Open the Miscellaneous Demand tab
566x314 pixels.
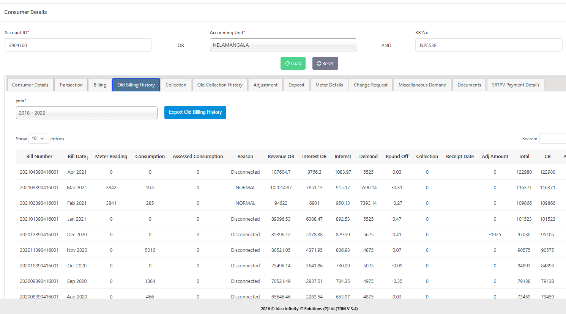pos(422,85)
